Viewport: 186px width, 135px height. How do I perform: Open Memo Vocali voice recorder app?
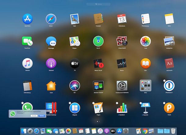click(x=98, y=63)
